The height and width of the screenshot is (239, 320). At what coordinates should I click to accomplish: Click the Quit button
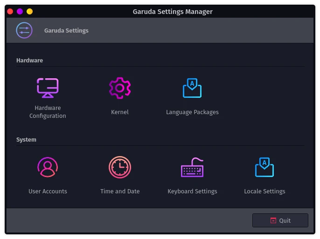280,220
